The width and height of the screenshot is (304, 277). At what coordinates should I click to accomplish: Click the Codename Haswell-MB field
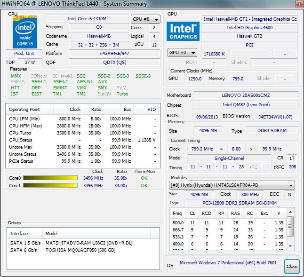(99, 36)
